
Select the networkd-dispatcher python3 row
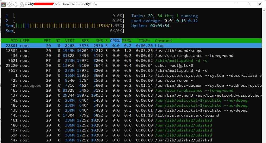pos(131,95)
